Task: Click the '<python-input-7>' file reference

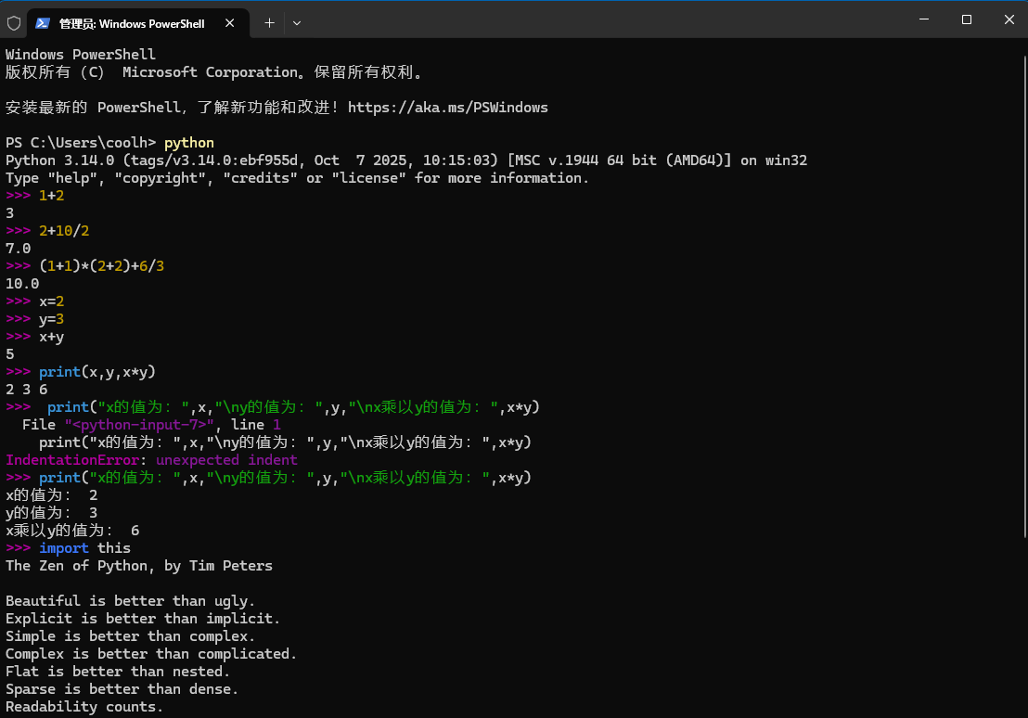Action: coord(139,425)
